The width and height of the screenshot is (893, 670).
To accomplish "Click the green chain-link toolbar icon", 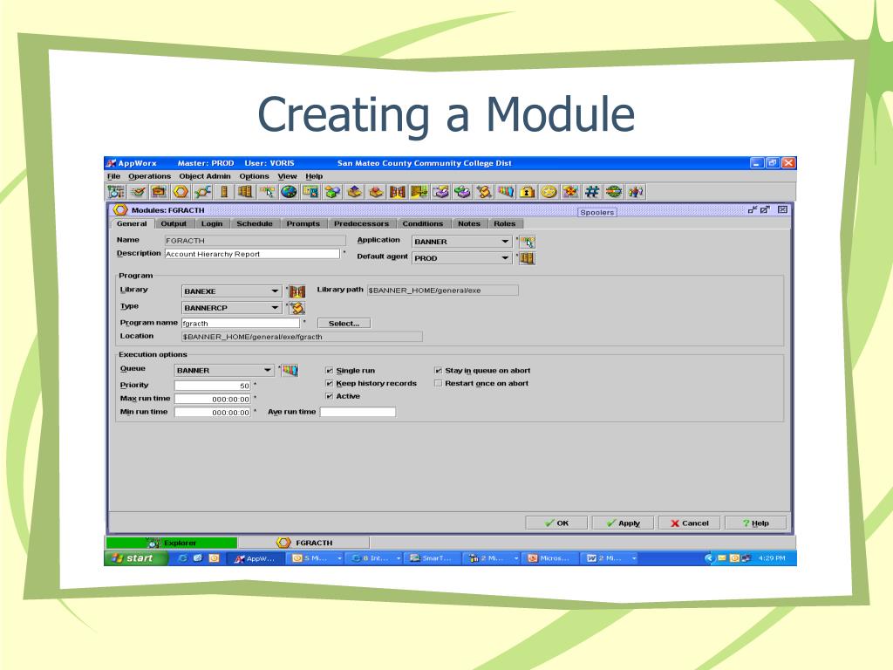I will (202, 192).
